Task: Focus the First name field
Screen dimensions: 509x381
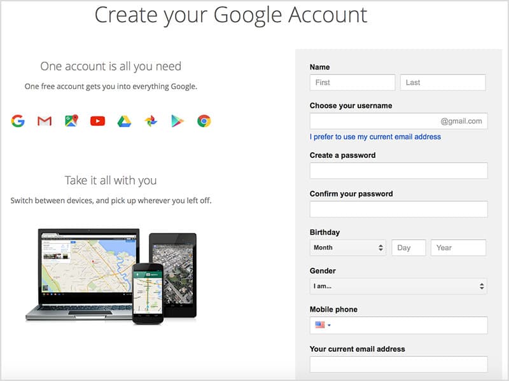Action: point(352,83)
